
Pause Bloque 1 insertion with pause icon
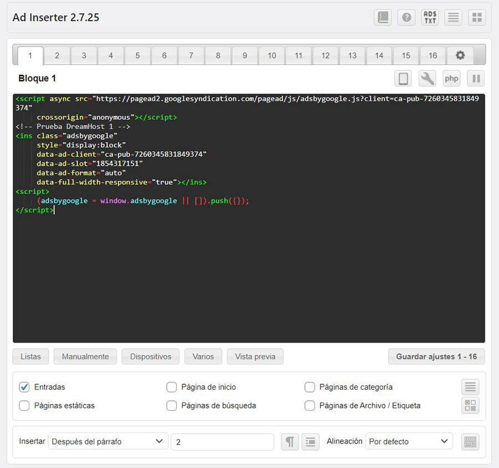pyautogui.click(x=476, y=79)
